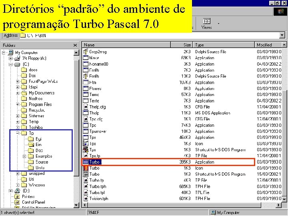Select the Turbo.tph file icon
This screenshot has width=288, height=216.
point(86,186)
